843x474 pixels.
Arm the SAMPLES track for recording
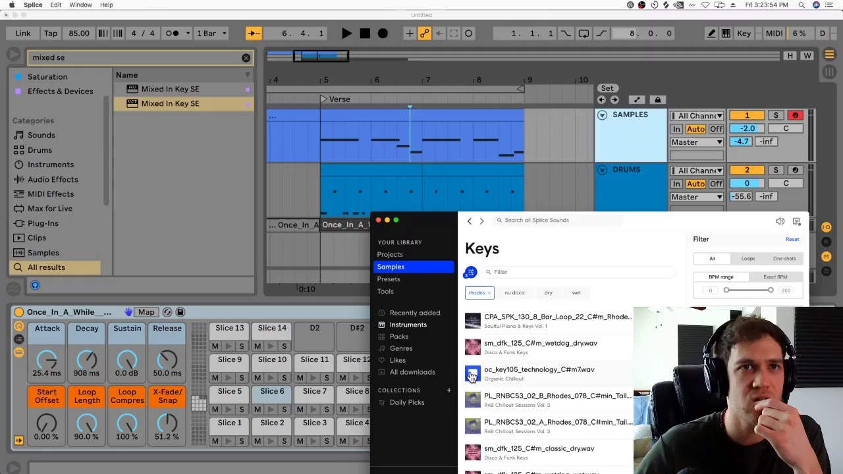(x=795, y=116)
